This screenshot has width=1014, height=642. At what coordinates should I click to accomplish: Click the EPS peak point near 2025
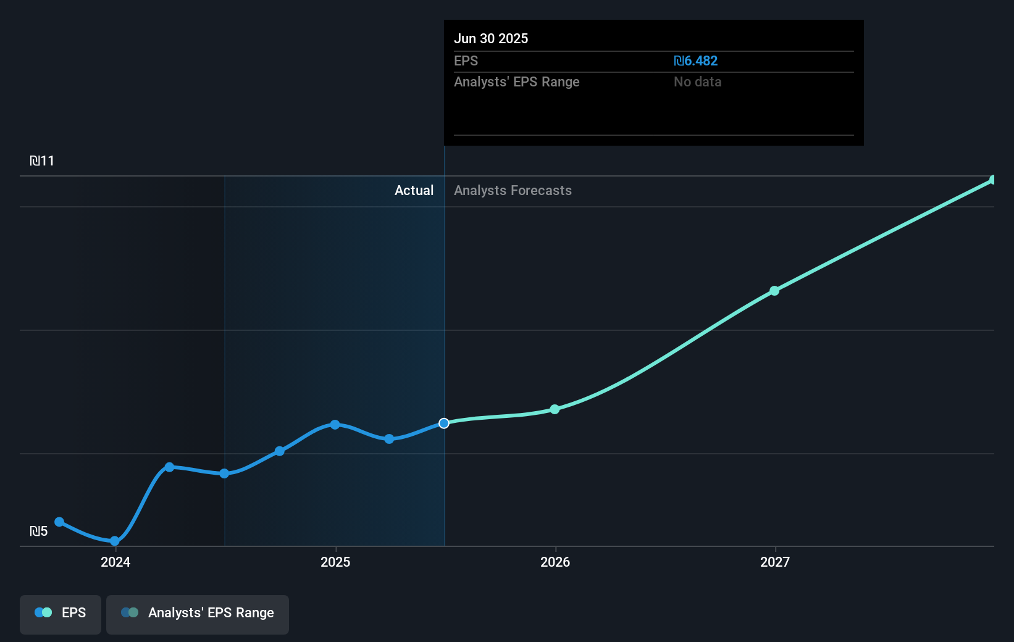coord(334,424)
